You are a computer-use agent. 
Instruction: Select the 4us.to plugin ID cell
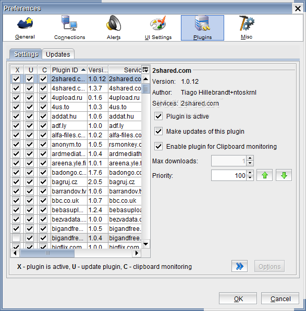coord(69,107)
